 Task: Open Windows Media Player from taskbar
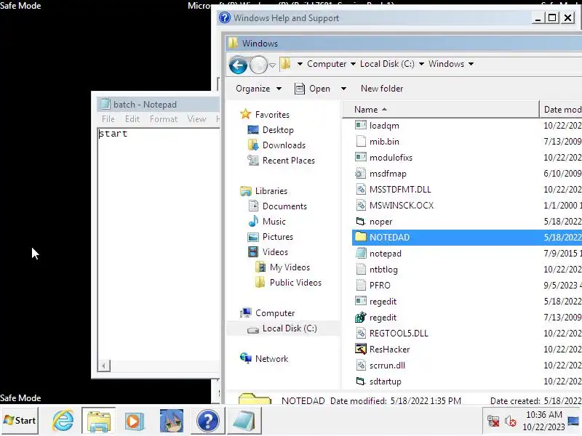[x=135, y=421]
